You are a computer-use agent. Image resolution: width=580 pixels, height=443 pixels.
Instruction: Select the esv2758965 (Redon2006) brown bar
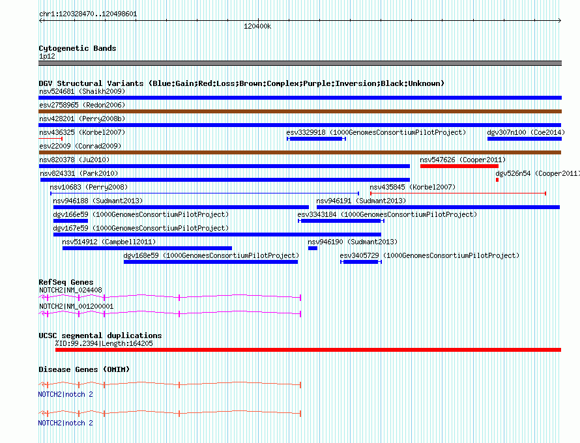300,111
